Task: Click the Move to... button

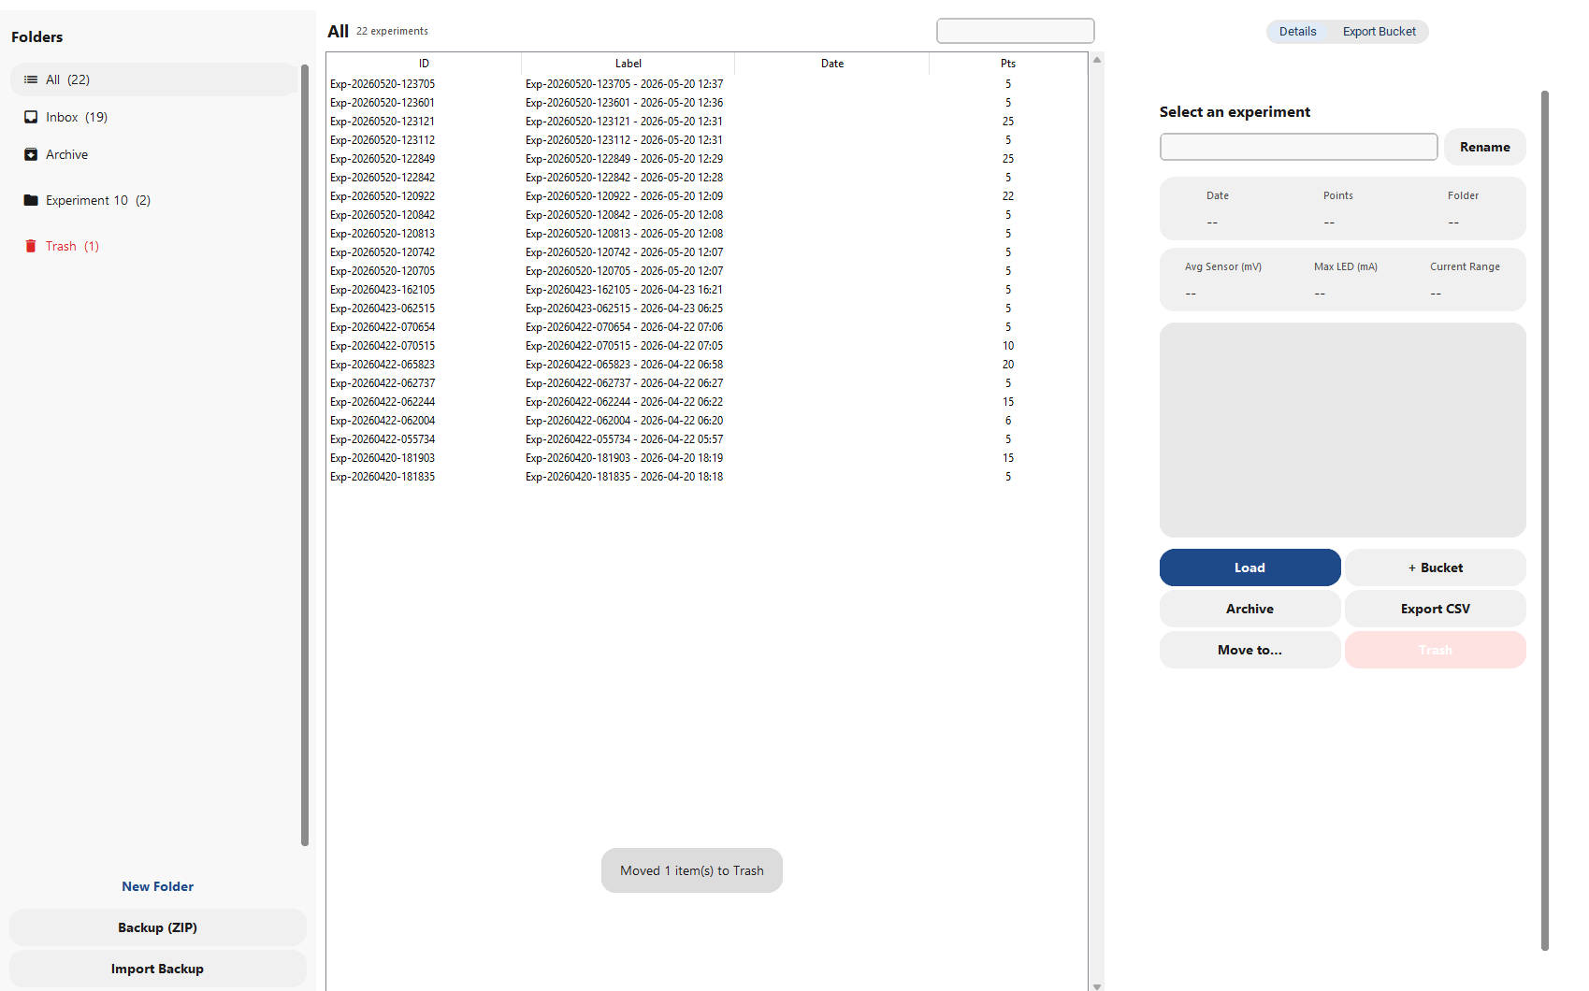Action: pyautogui.click(x=1250, y=650)
